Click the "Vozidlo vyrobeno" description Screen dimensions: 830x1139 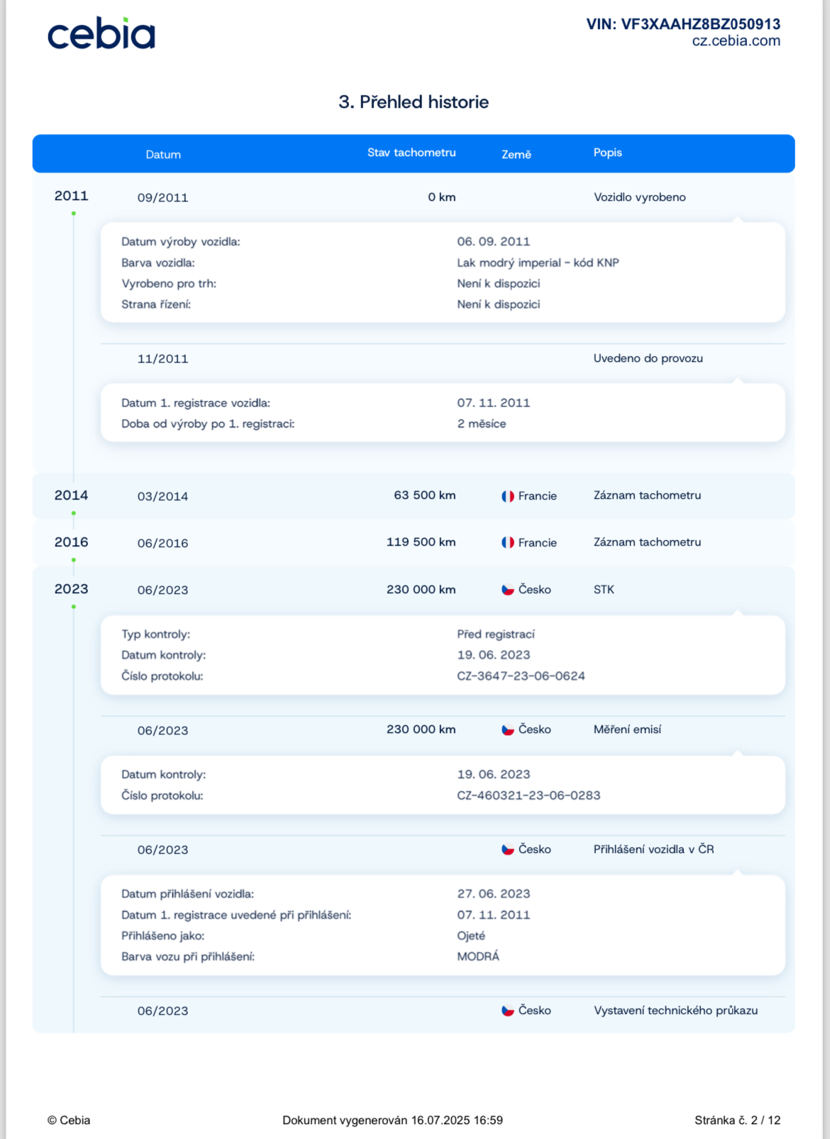pos(640,197)
